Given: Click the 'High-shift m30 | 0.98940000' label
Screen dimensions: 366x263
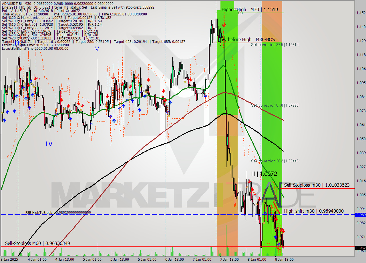Looking at the screenshot, I should pyautogui.click(x=314, y=211).
